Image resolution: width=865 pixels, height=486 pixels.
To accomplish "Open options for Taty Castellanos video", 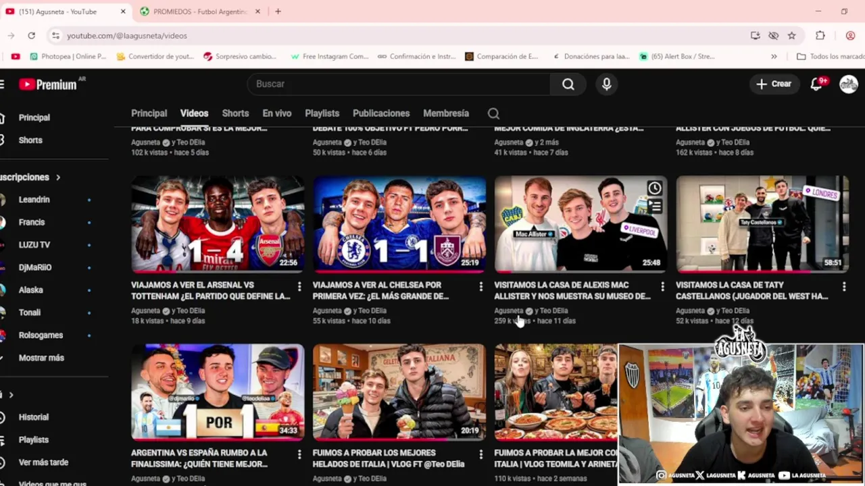I will pos(844,287).
